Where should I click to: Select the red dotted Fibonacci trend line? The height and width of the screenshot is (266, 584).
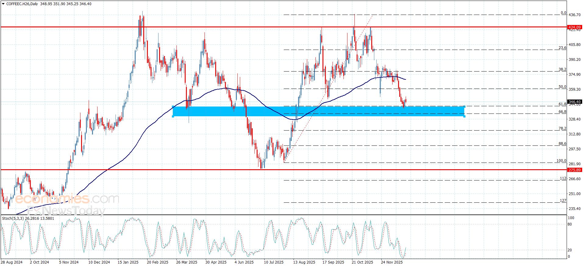click(x=328, y=88)
